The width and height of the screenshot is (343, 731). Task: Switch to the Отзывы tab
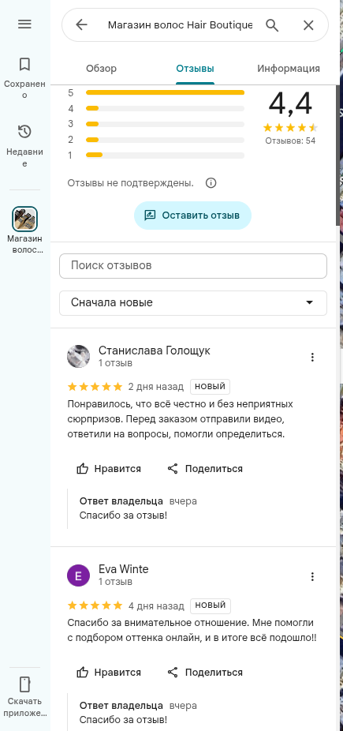pyautogui.click(x=195, y=69)
